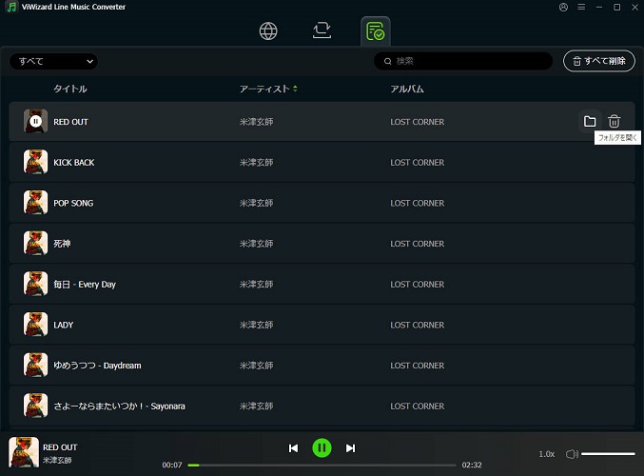This screenshot has width=644, height=476.
Task: Select the KICK BACK cover thumbnail
Action: pyautogui.click(x=35, y=162)
